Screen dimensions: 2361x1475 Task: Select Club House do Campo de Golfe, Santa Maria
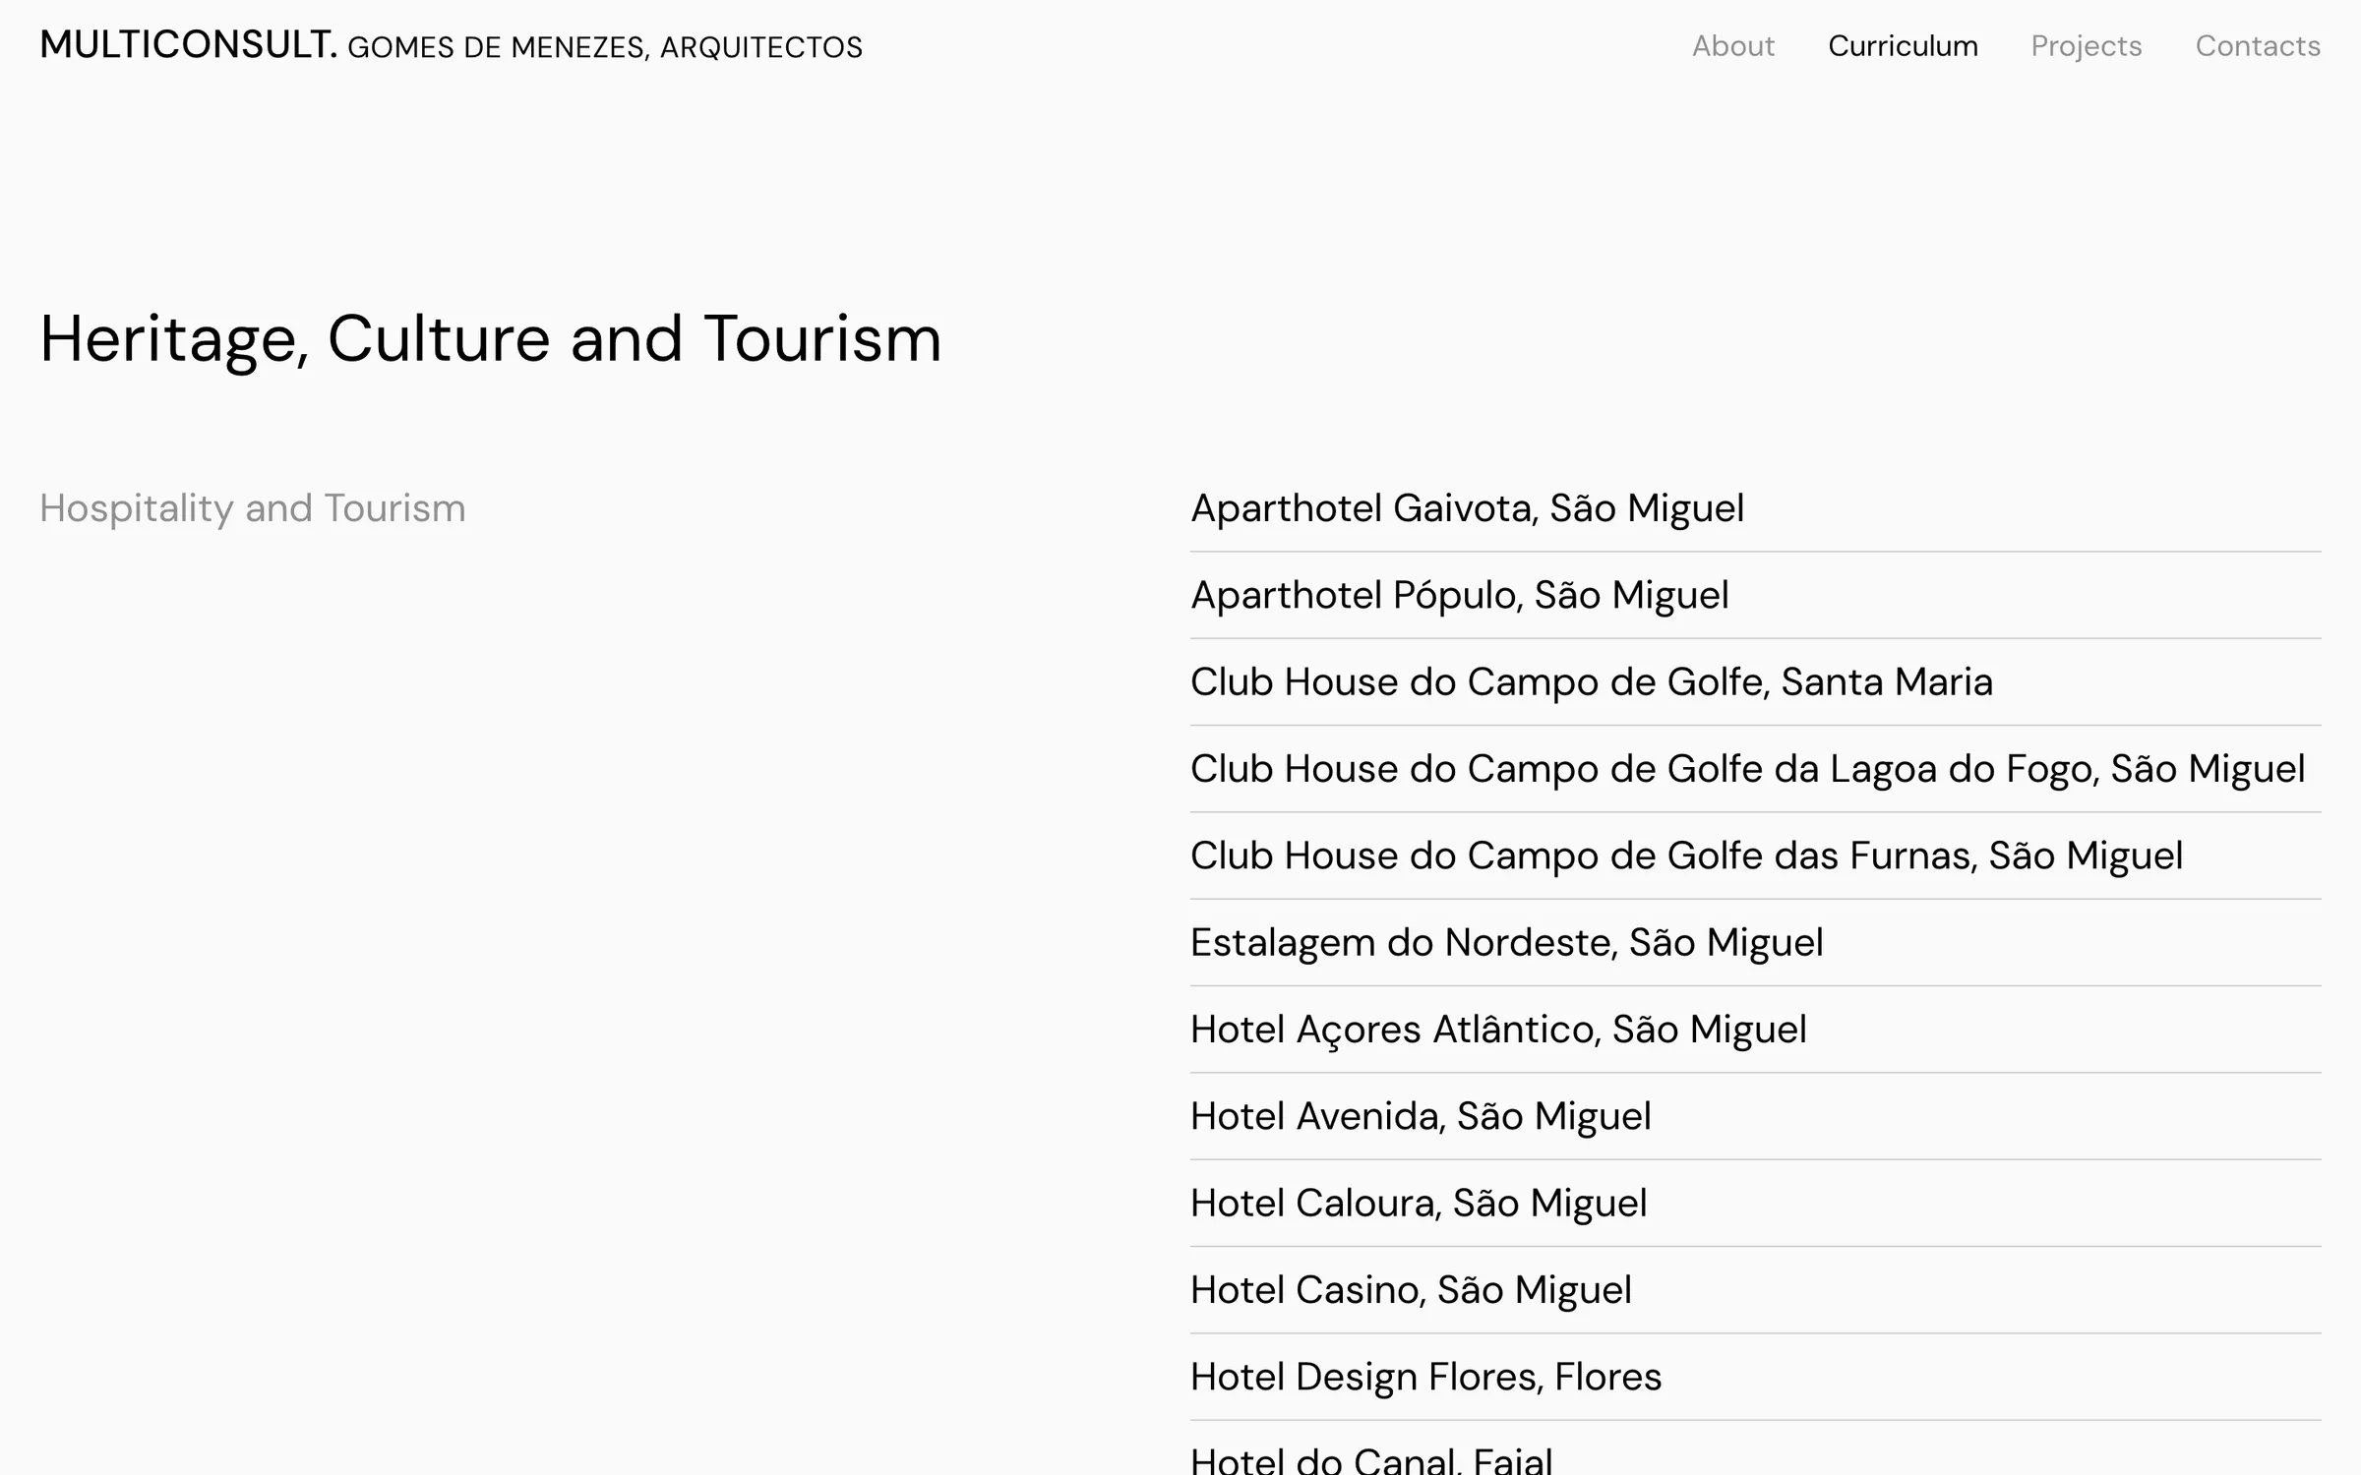point(1591,681)
